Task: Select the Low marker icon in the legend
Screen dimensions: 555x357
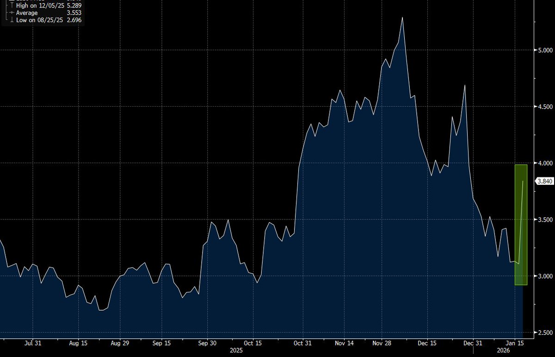Action: [x=12, y=20]
